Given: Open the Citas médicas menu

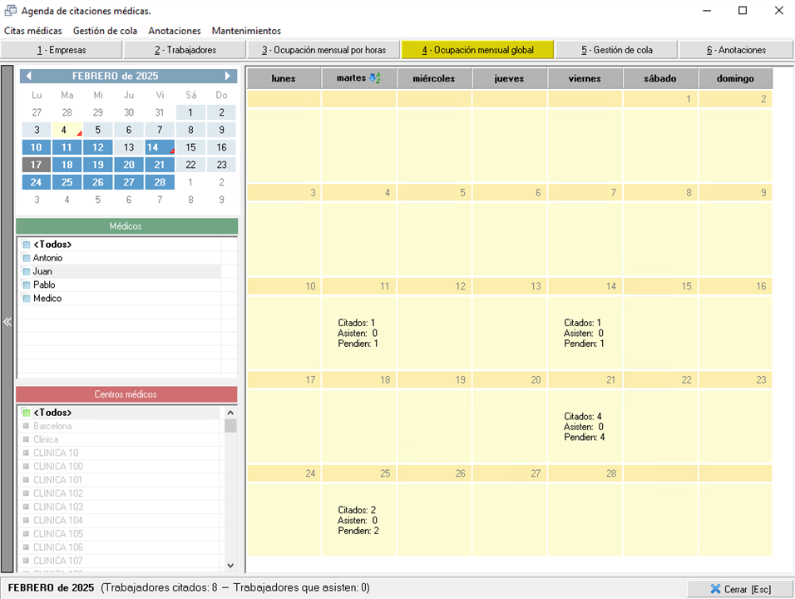Looking at the screenshot, I should [32, 31].
